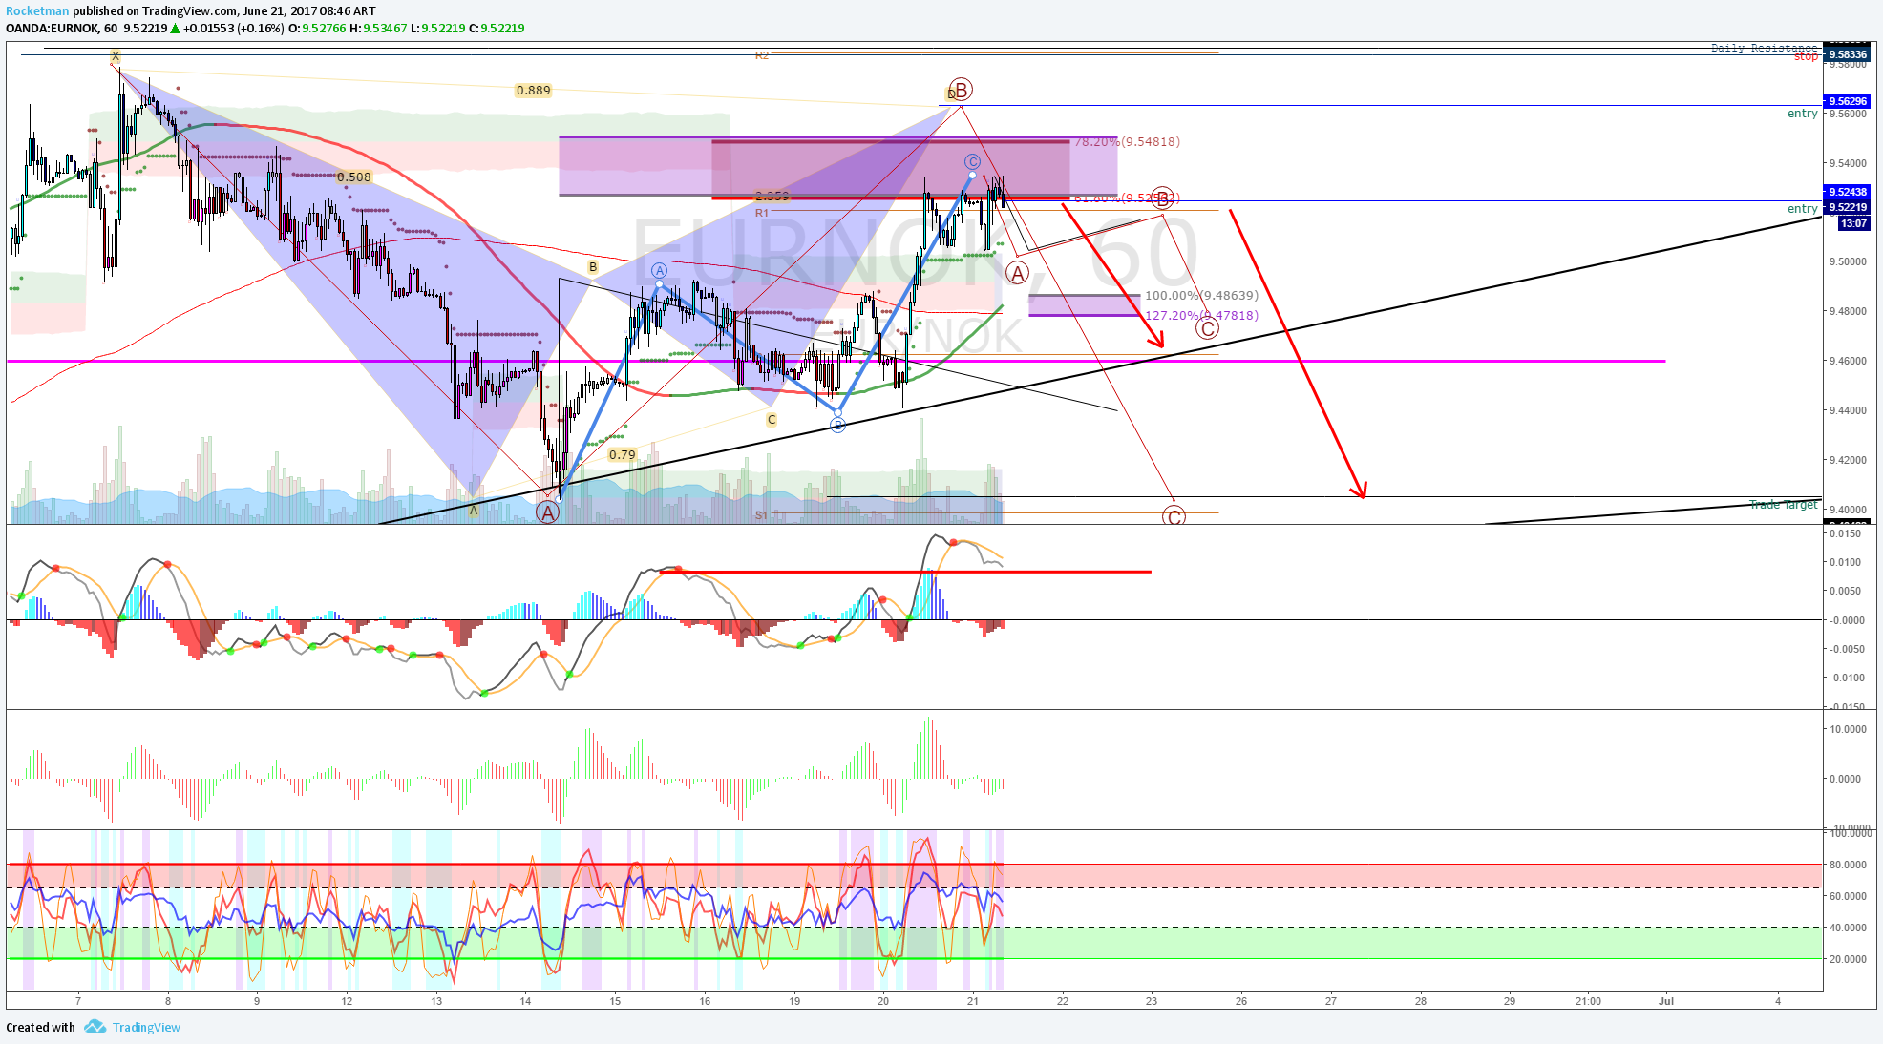Select the 0.889 harmonic ratio label
Viewport: 1883px width, 1044px height.
pyautogui.click(x=533, y=91)
